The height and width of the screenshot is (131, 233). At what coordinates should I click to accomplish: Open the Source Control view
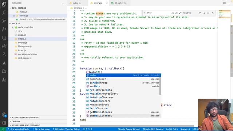[4, 21]
